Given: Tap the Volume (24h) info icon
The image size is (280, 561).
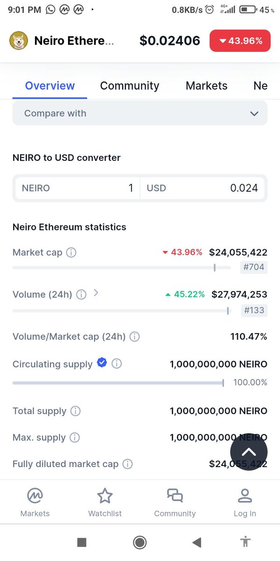Looking at the screenshot, I should click(81, 295).
